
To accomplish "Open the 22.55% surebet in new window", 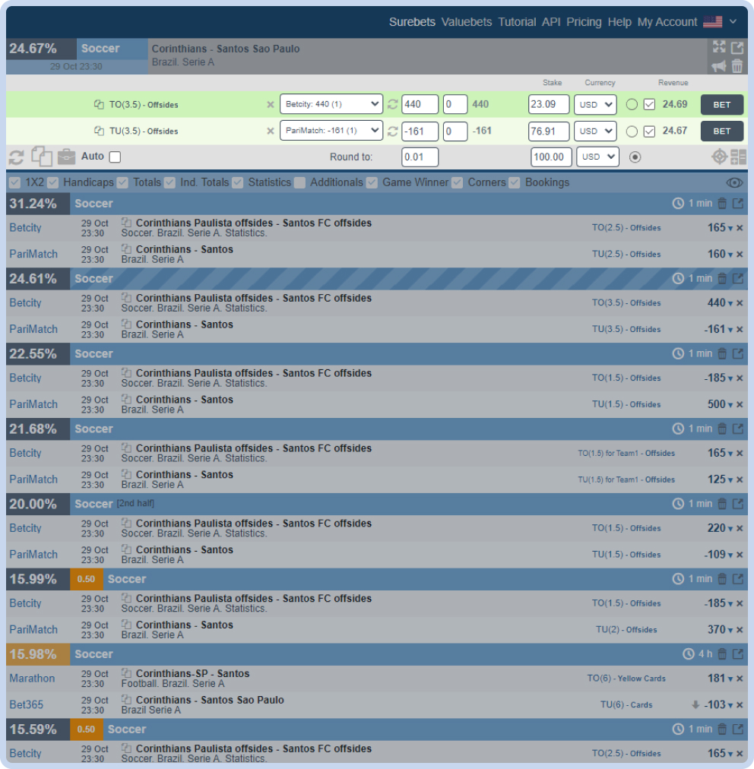I will [738, 353].
